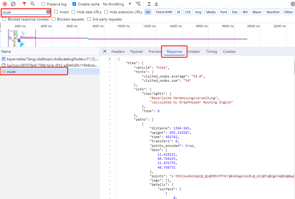The height and width of the screenshot is (199, 295).
Task: Collapse the "copyrights" array fold marker
Action: pyautogui.click(x=110, y=93)
